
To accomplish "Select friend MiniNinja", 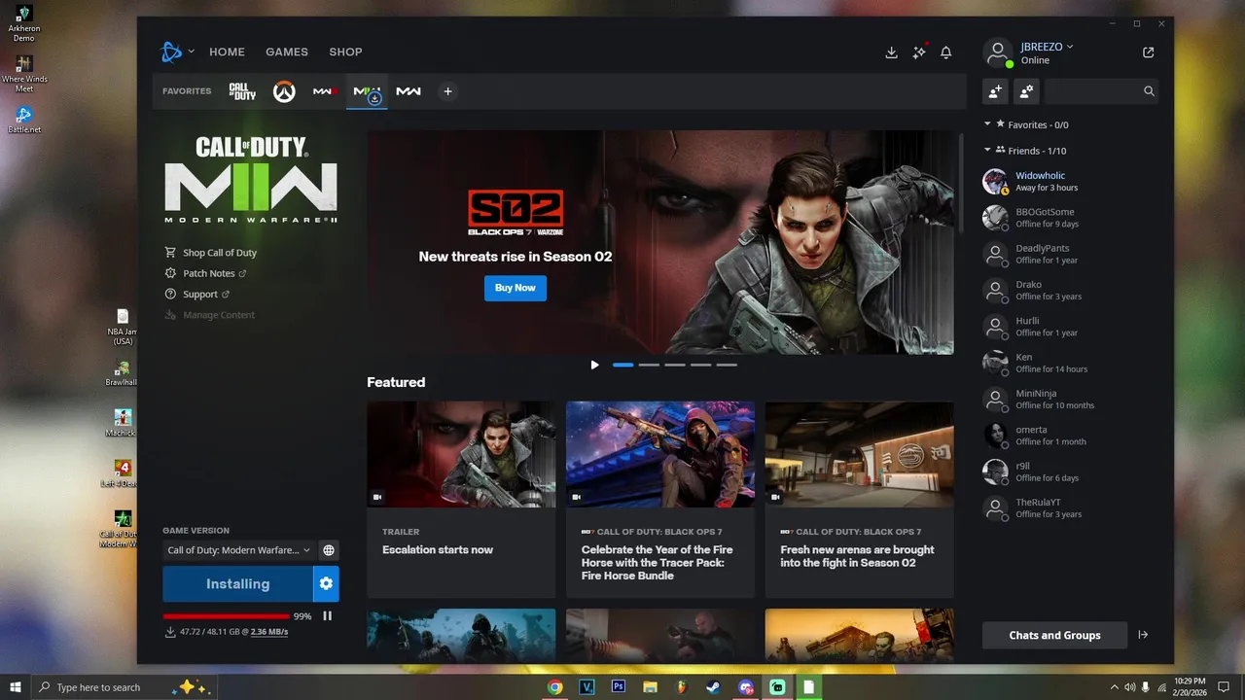I will pos(1070,400).
